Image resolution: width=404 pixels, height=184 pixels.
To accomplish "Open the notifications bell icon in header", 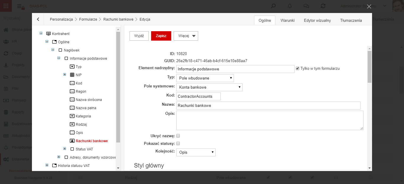I will pos(290,6).
